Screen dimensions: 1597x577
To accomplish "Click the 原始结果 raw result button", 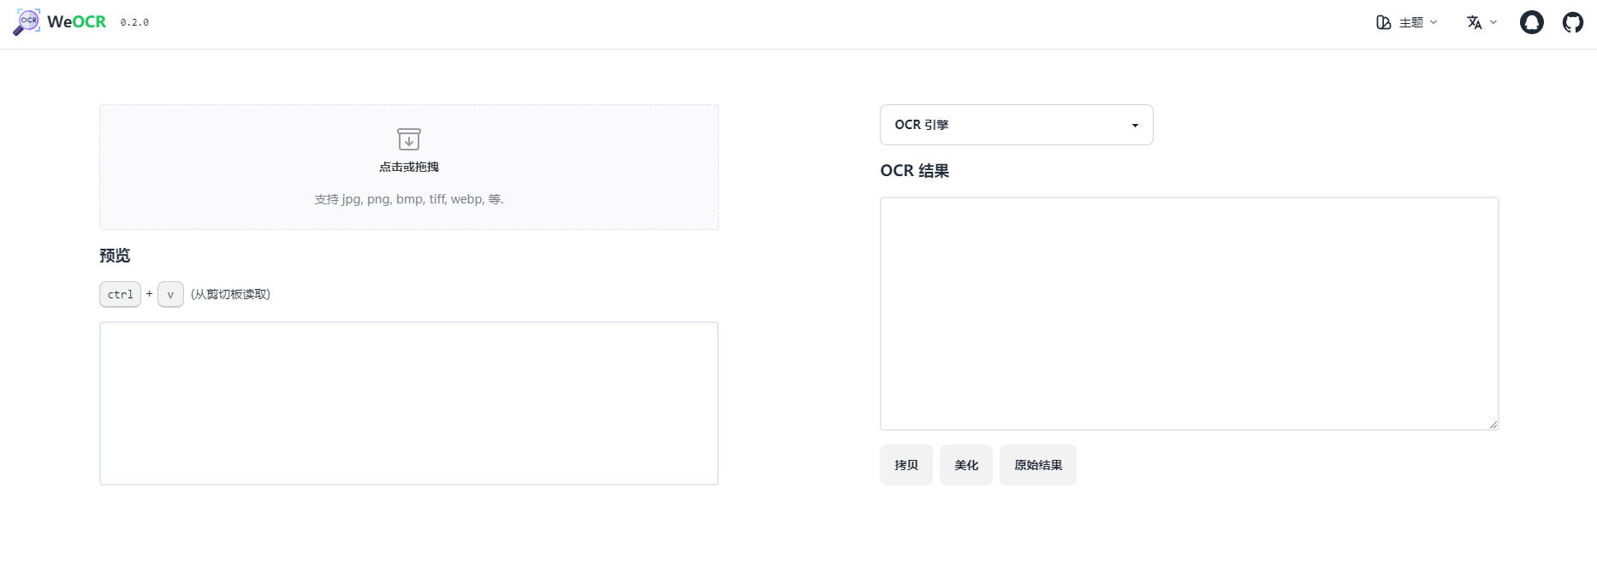I will pyautogui.click(x=1037, y=465).
